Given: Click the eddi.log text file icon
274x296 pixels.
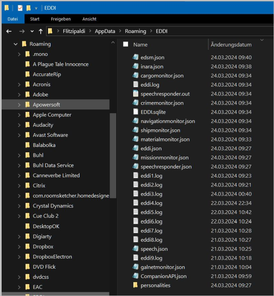Looking at the screenshot, I should 136,85.
